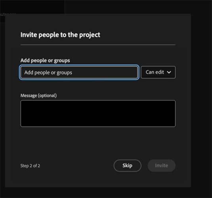Screen dimensions: 212x198
Task: Click inside the Message (optional) text area
Action: pos(98,113)
